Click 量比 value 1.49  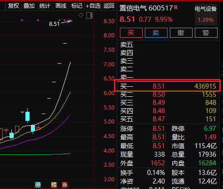210,137
